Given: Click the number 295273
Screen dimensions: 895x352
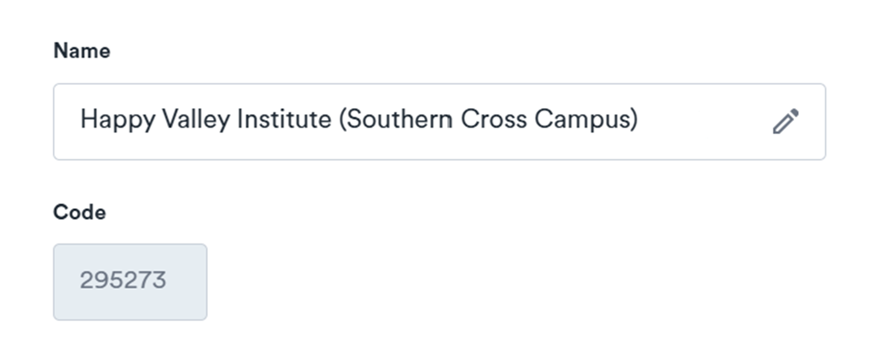Looking at the screenshot, I should click(123, 281).
